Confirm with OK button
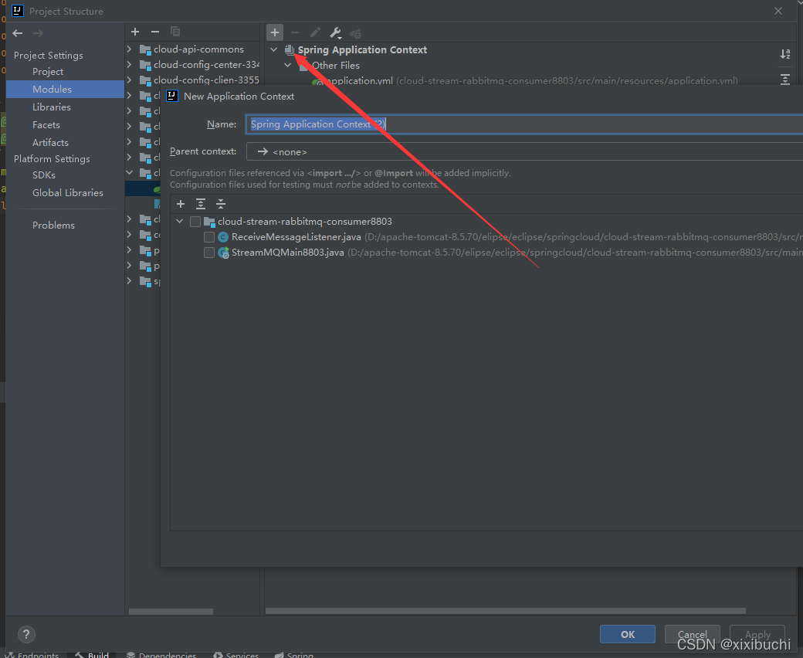This screenshot has width=803, height=658. pos(627,635)
